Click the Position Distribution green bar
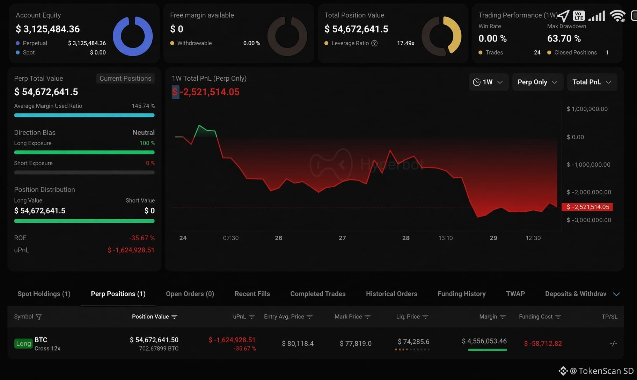This screenshot has height=380, width=637. 84,221
